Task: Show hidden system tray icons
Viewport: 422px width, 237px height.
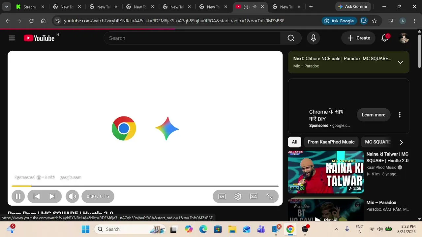Action: [336, 229]
